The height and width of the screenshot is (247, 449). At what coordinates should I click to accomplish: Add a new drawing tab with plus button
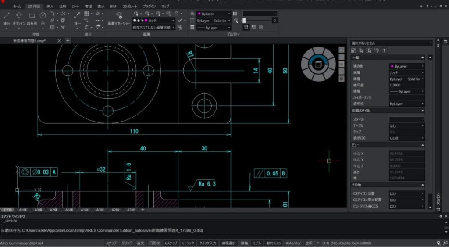68,41
